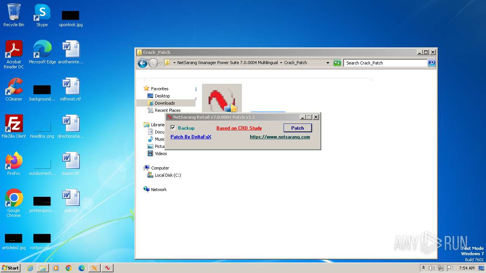Select Crack_Patch segment in the address bar

tap(295, 63)
